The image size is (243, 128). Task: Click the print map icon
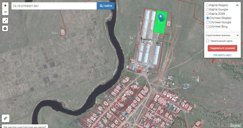5,28
